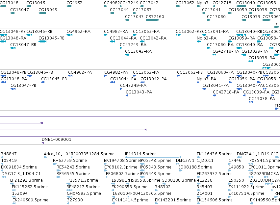Viewport: 280px width, 205px height.
Task: Select EST EK267937.5prime
Action: (x=215, y=174)
